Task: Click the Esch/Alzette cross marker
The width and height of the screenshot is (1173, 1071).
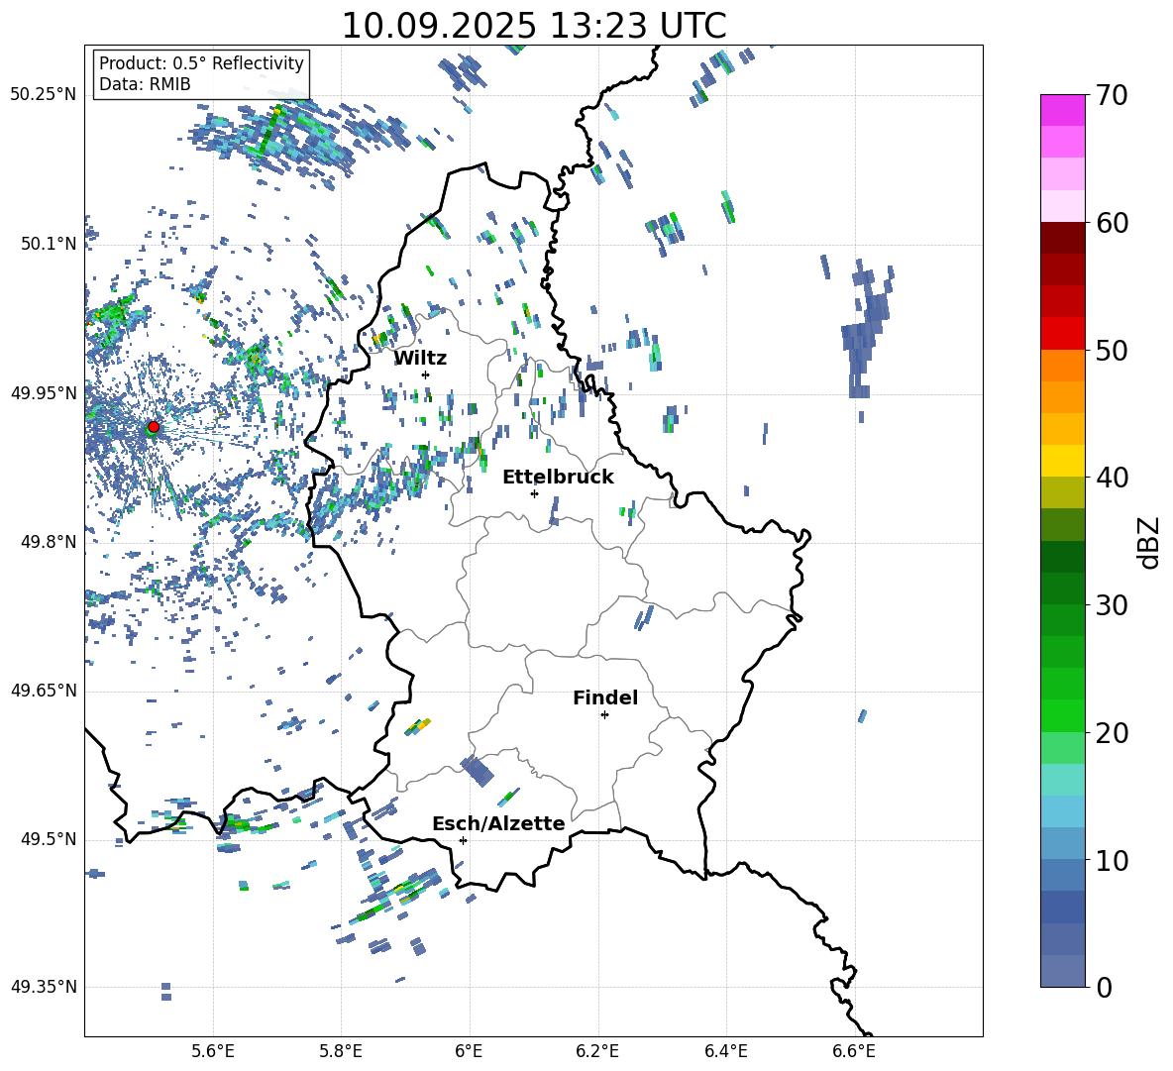Action: pyautogui.click(x=463, y=840)
